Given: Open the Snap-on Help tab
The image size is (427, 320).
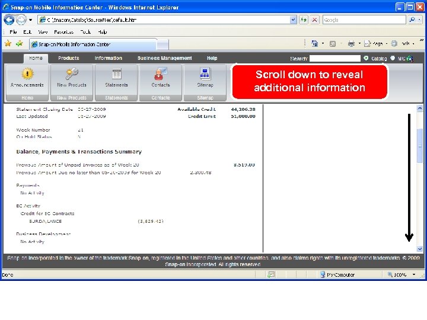Looking at the screenshot, I should pyautogui.click(x=212, y=58).
